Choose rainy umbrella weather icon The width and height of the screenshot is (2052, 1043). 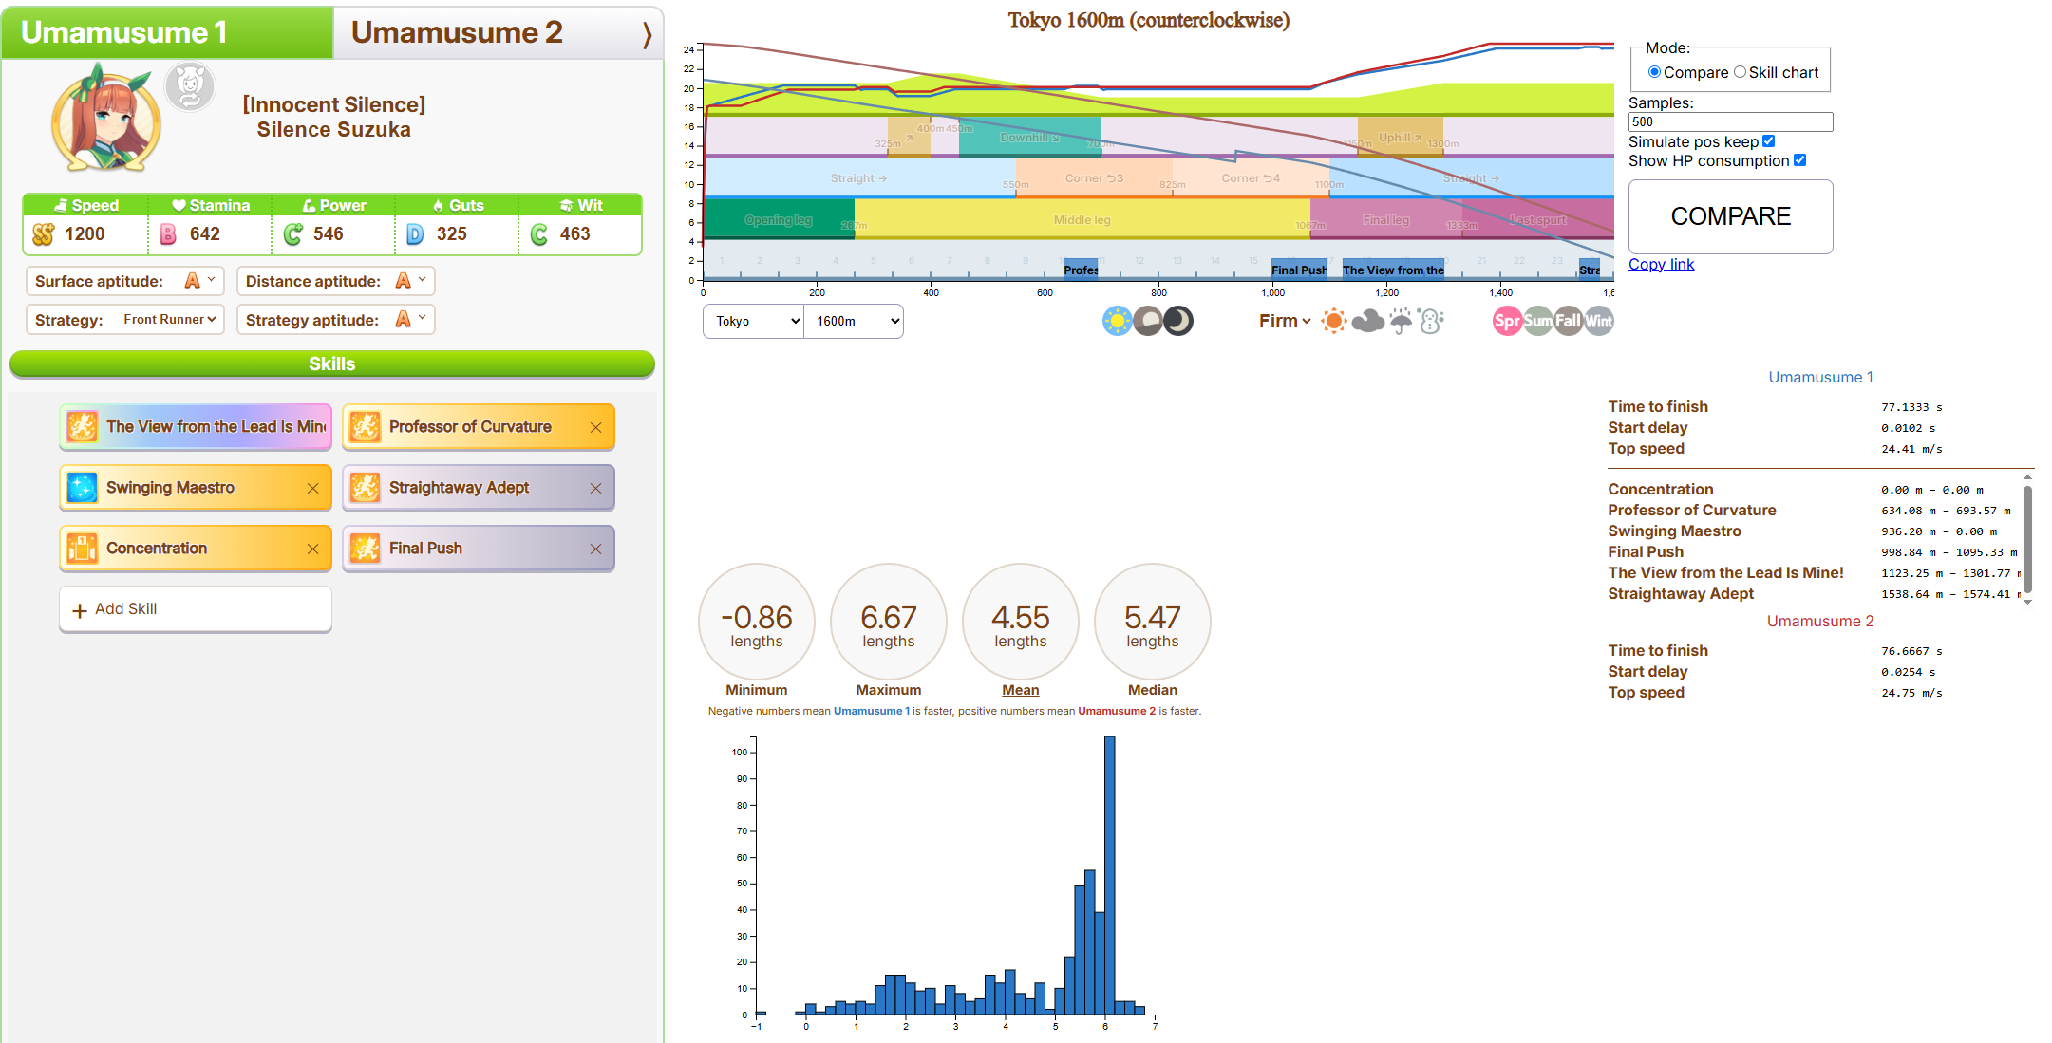pos(1401,321)
